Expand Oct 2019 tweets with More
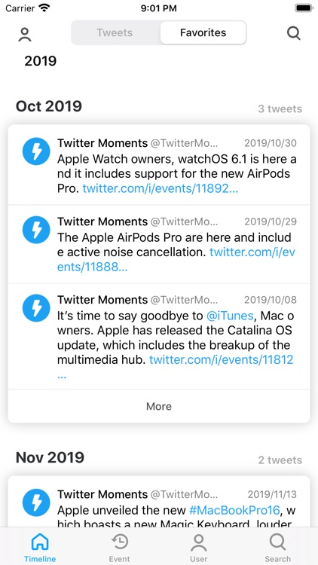Viewport: 318px width, 565px height. (x=159, y=406)
